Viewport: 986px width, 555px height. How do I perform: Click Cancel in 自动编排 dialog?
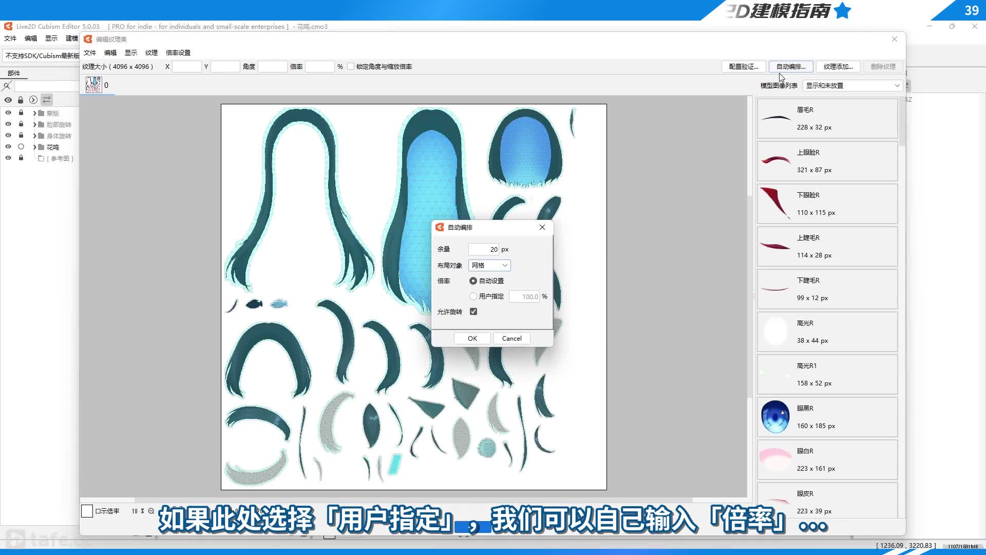coord(511,338)
